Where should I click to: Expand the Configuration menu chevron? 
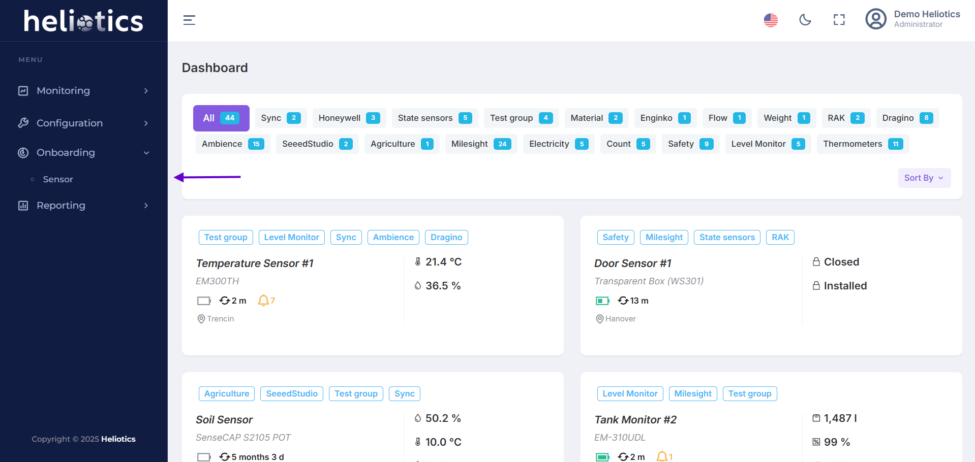click(x=146, y=123)
